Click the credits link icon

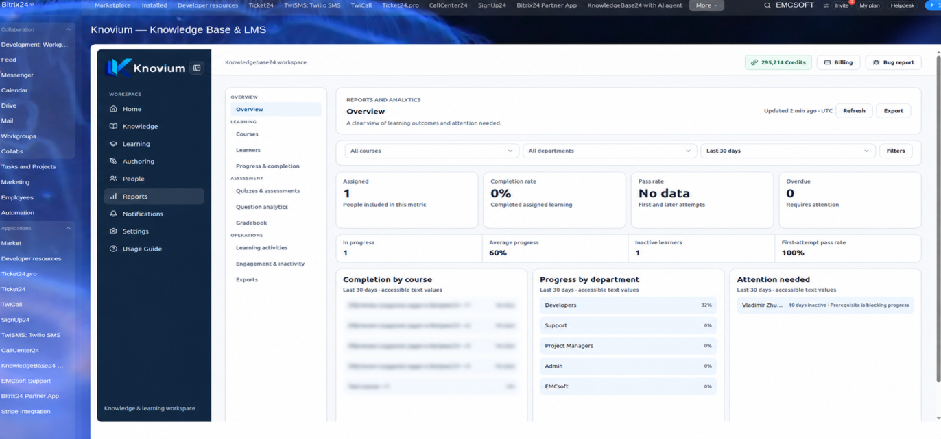click(754, 62)
